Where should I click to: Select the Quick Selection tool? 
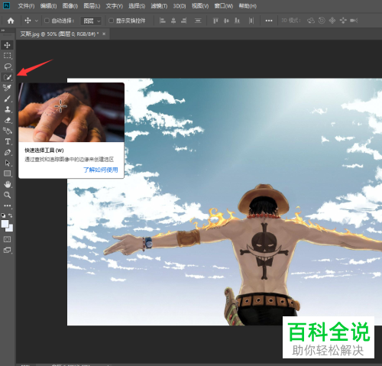(7, 77)
